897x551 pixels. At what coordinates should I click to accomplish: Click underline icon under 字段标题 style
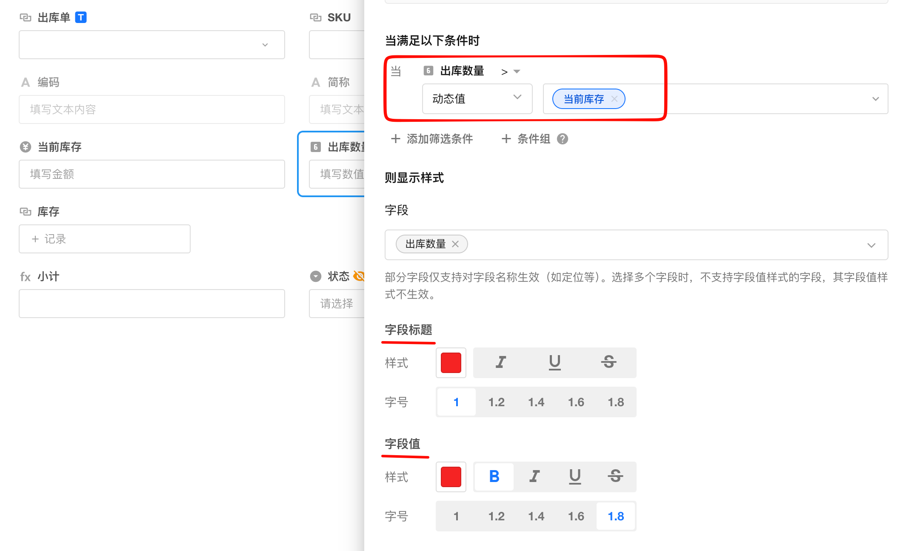click(554, 362)
